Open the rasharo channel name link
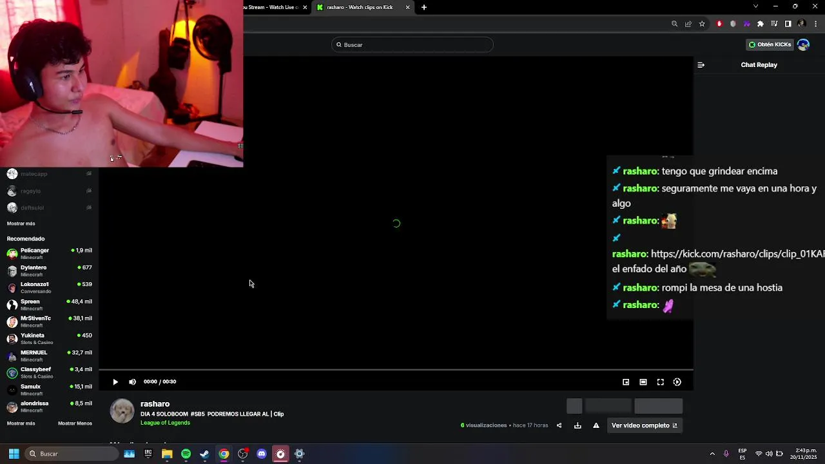 [x=155, y=404]
